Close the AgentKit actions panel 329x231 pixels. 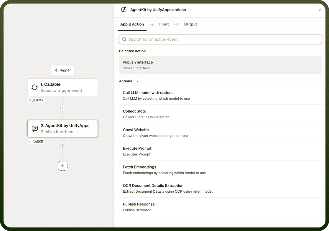320,10
